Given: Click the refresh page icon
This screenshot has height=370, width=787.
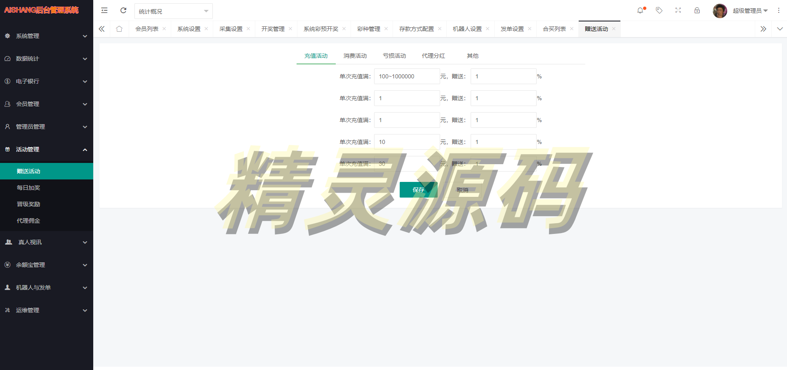Looking at the screenshot, I should click(123, 11).
